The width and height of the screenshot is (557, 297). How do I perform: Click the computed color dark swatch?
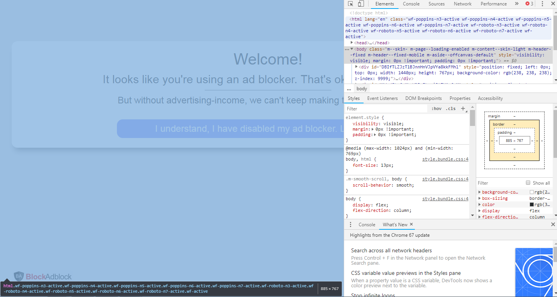click(532, 204)
